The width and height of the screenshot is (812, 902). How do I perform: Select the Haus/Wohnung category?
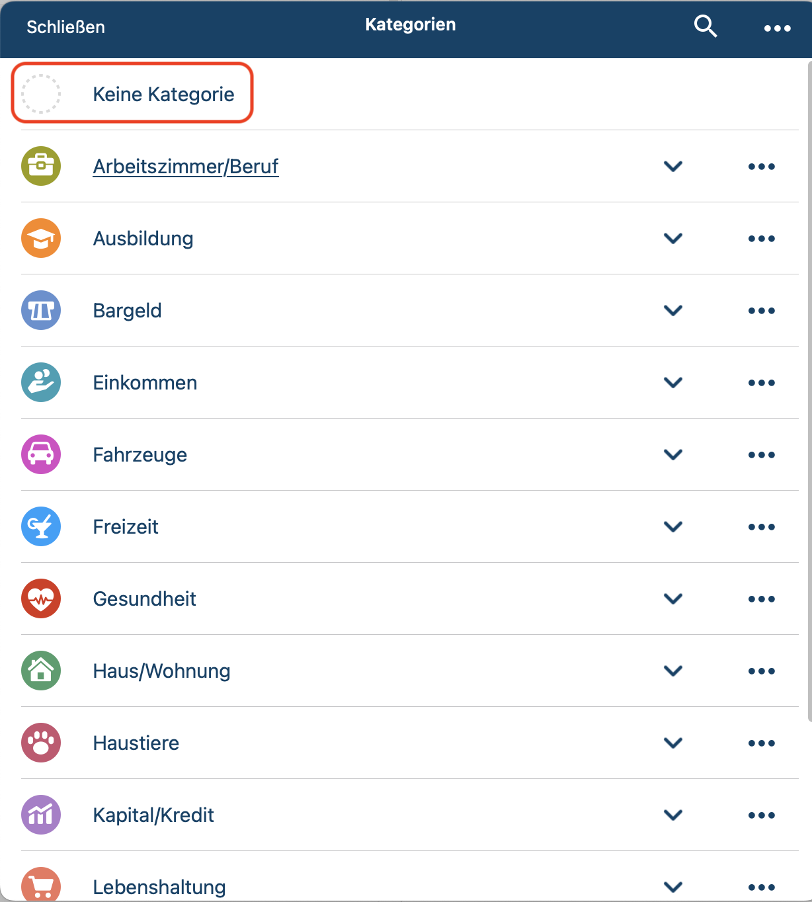(x=162, y=671)
